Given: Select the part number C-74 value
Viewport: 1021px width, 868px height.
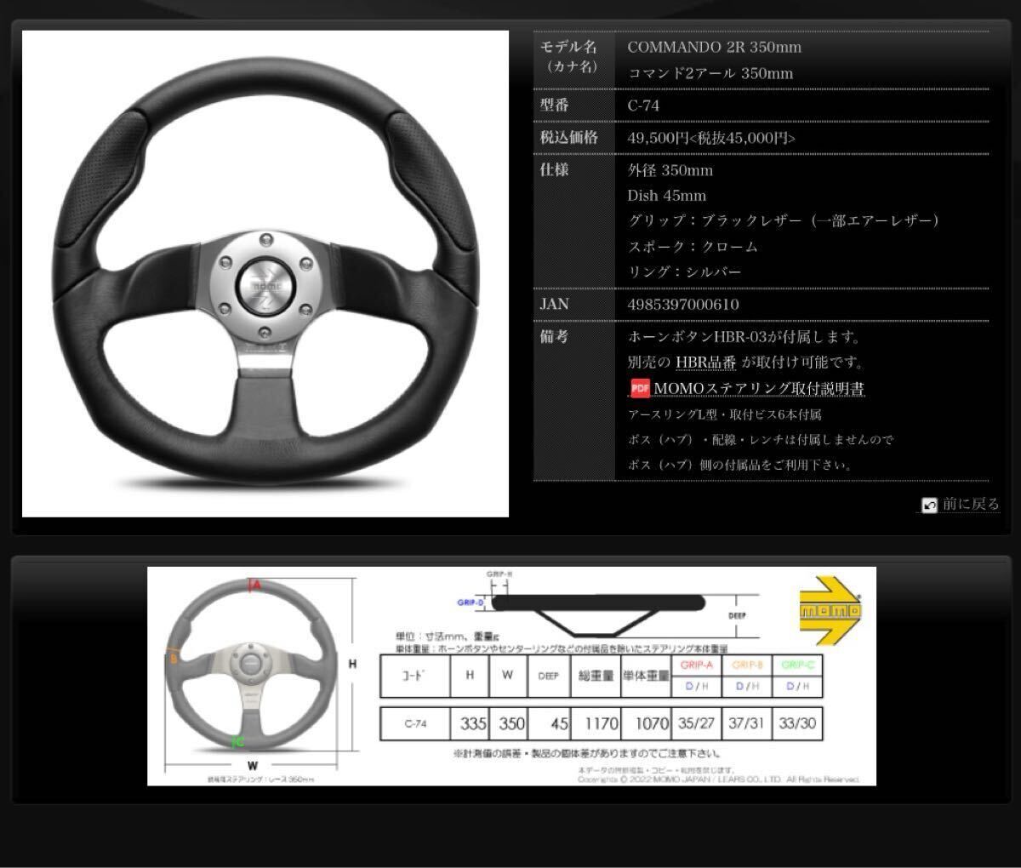Looking at the screenshot, I should click(643, 106).
